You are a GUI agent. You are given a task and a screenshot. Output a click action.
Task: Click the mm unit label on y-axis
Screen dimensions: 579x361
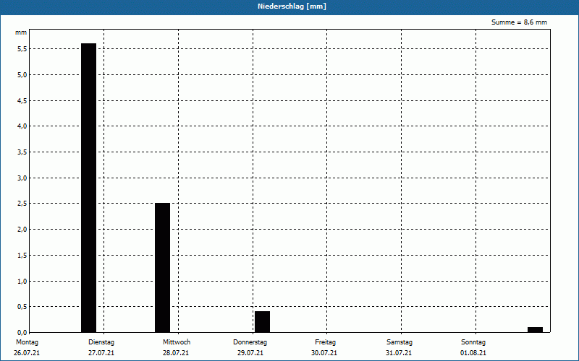coord(21,32)
